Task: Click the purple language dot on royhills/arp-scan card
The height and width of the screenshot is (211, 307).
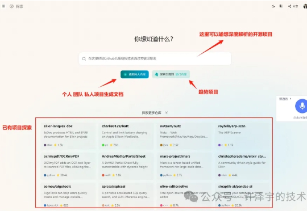Action: click(x=219, y=145)
